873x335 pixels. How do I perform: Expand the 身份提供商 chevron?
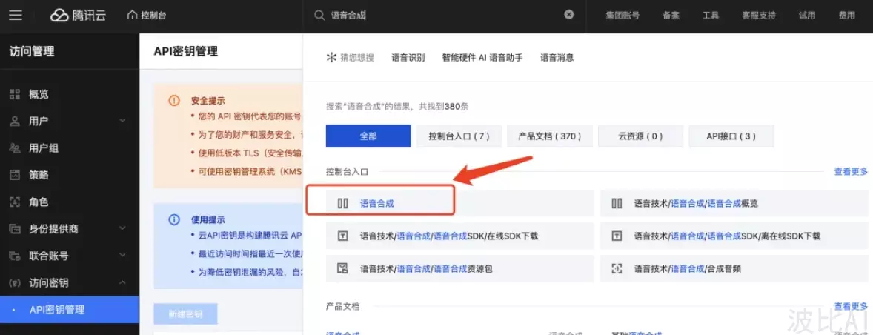click(x=122, y=229)
